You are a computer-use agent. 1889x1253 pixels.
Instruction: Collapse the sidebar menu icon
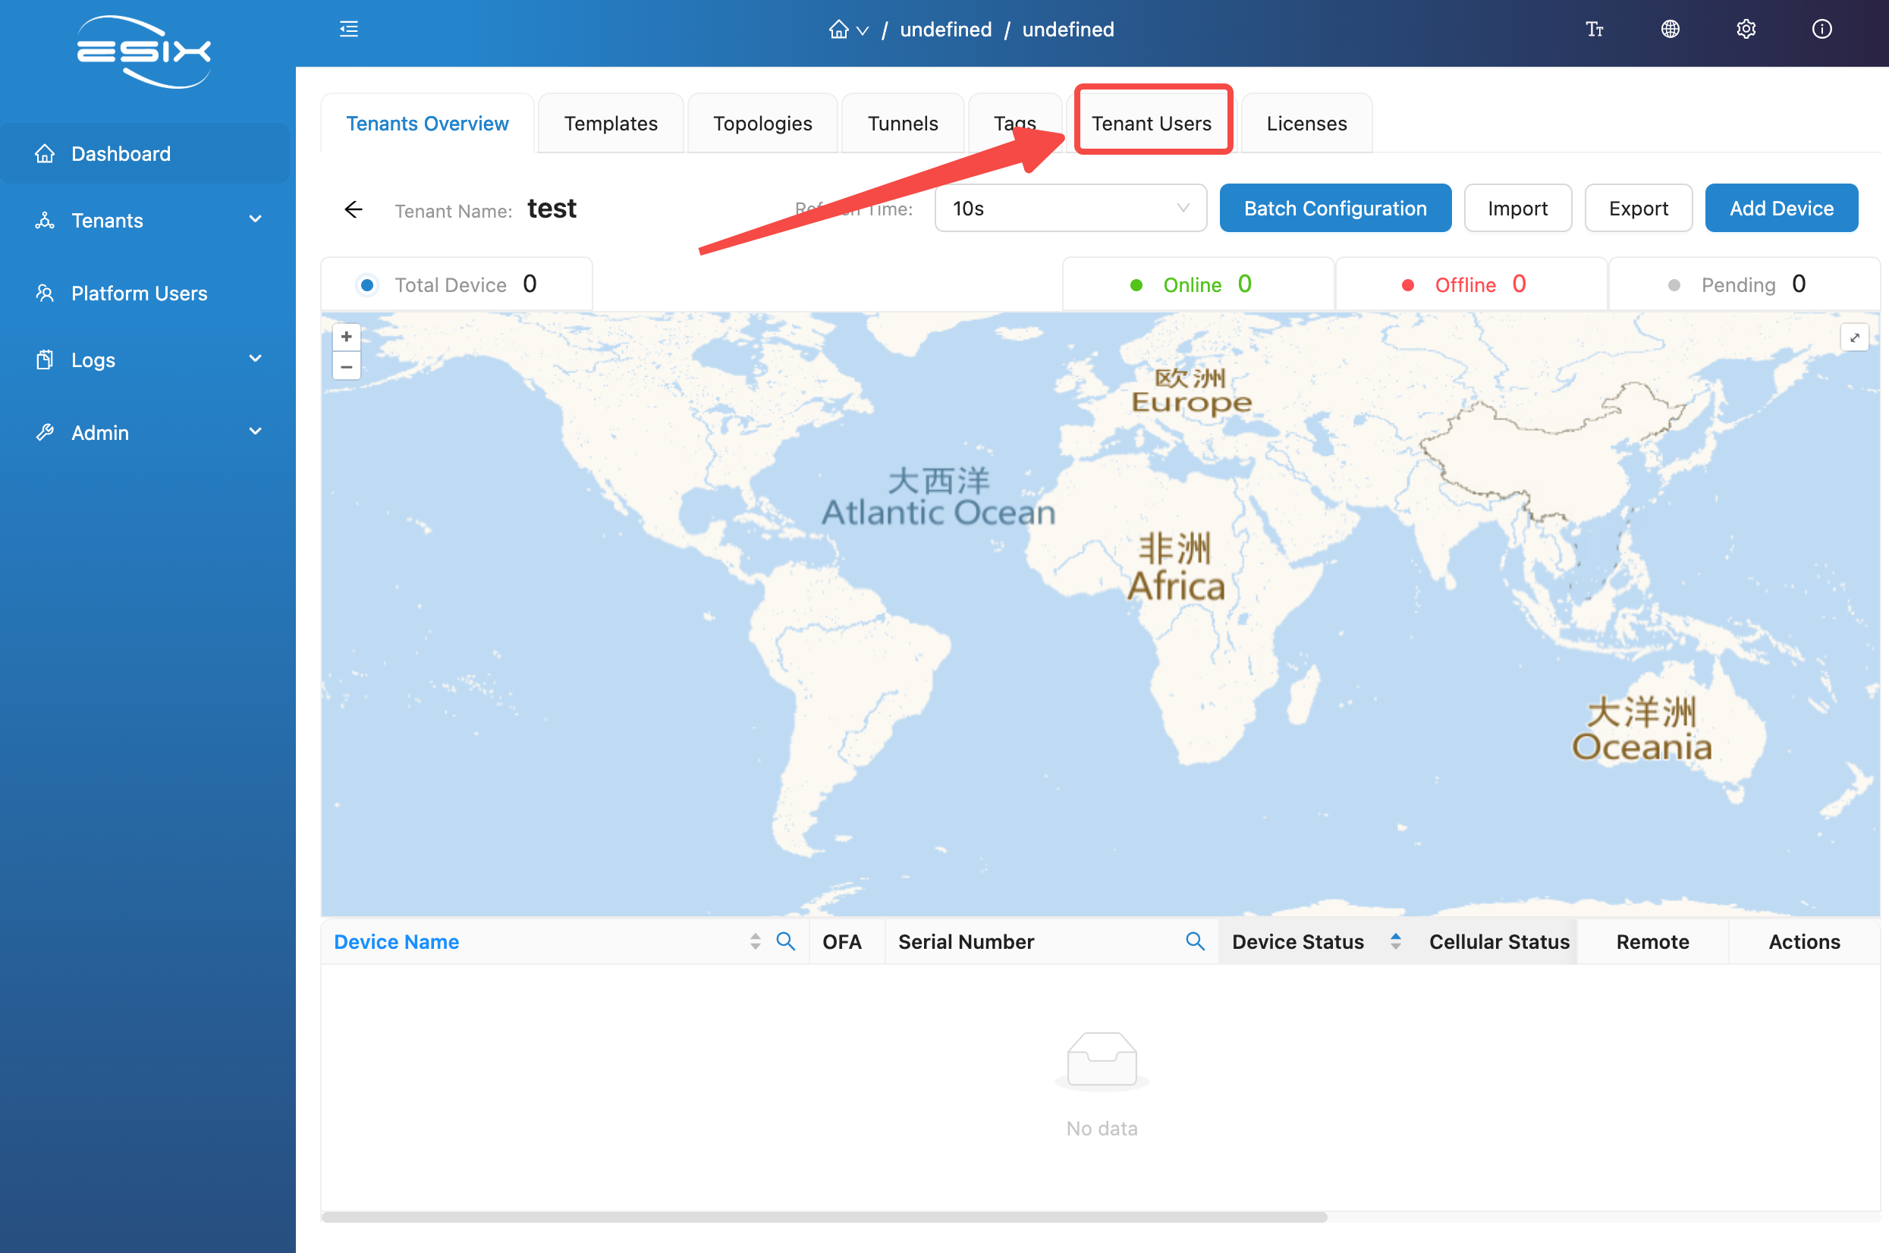(x=348, y=30)
